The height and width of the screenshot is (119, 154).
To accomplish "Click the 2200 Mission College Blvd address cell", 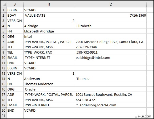I will click(111, 42).
